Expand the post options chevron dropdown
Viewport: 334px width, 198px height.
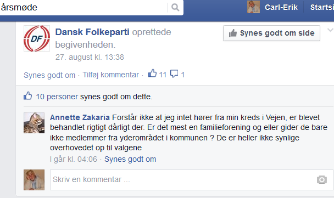[330, 30]
